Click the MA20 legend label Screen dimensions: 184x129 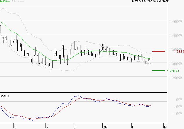point(4,1)
